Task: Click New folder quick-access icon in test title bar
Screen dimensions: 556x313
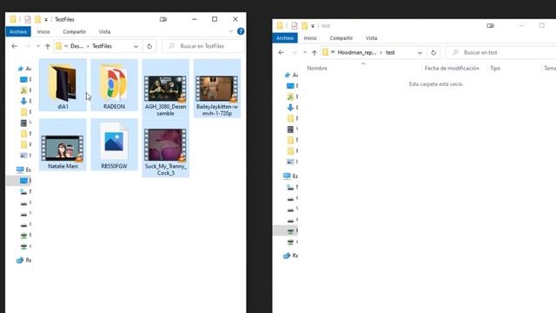Action: click(305, 26)
